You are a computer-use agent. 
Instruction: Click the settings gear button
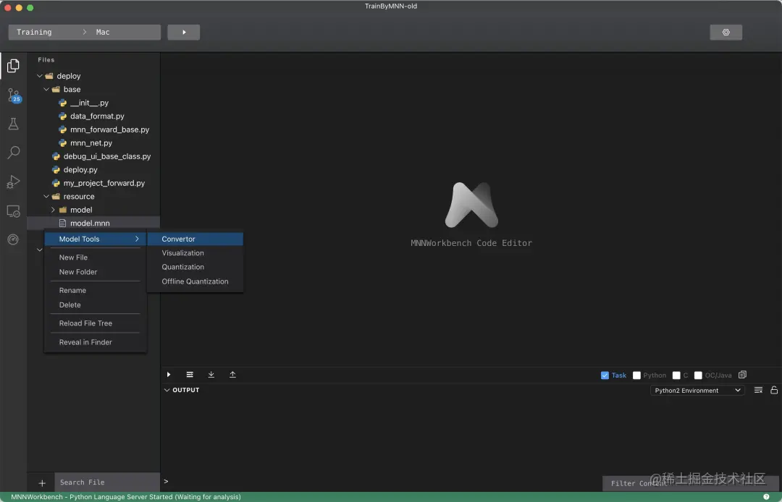pos(726,33)
